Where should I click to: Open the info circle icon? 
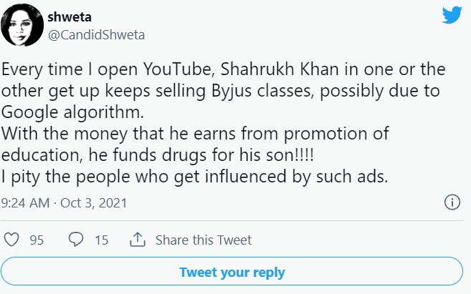[x=452, y=203]
